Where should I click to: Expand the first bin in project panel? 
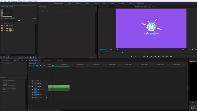[x=5, y=26]
